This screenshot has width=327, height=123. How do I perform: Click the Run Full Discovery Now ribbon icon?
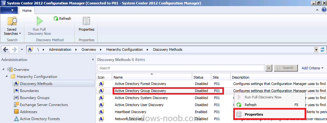point(39,21)
